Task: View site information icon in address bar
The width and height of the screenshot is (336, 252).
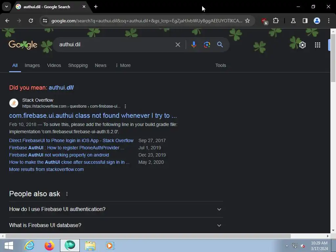Action: (45, 21)
